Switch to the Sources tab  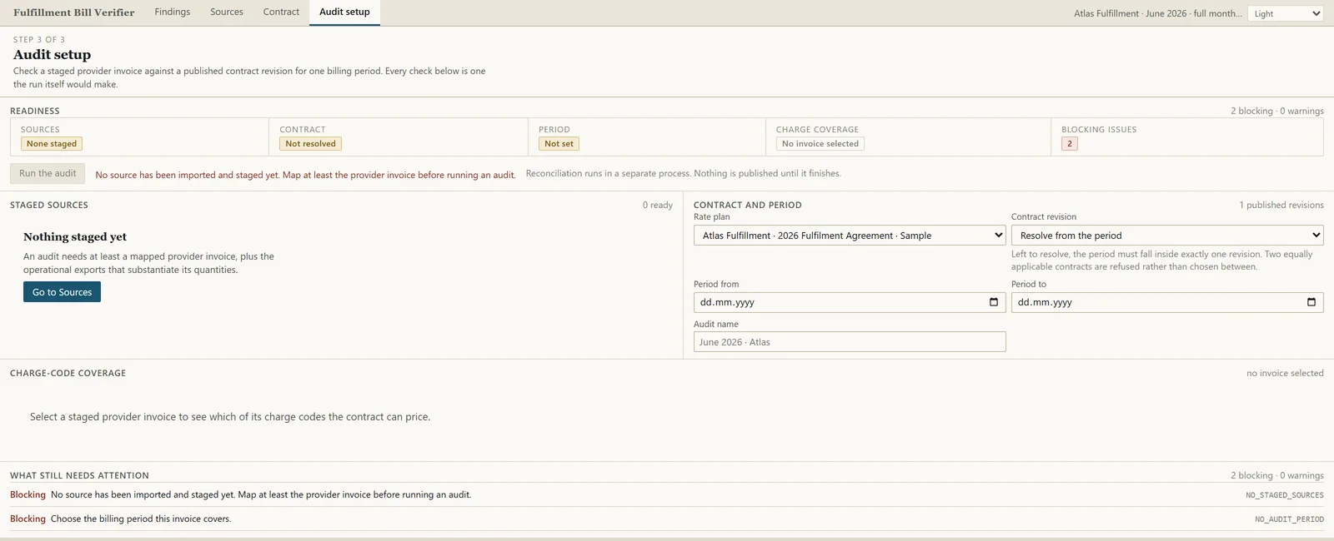[227, 12]
